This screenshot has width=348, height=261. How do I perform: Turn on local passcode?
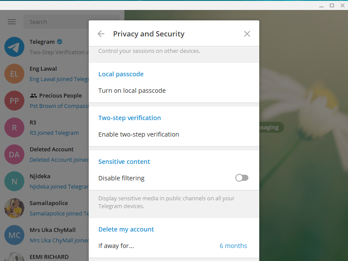pos(132,90)
